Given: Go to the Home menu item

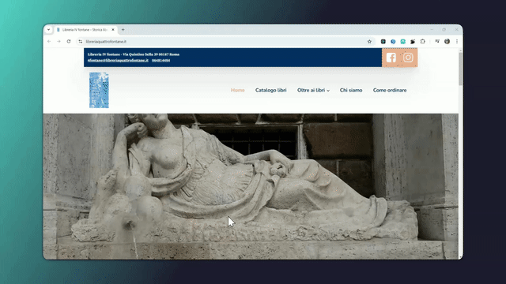Looking at the screenshot, I should pyautogui.click(x=237, y=90).
